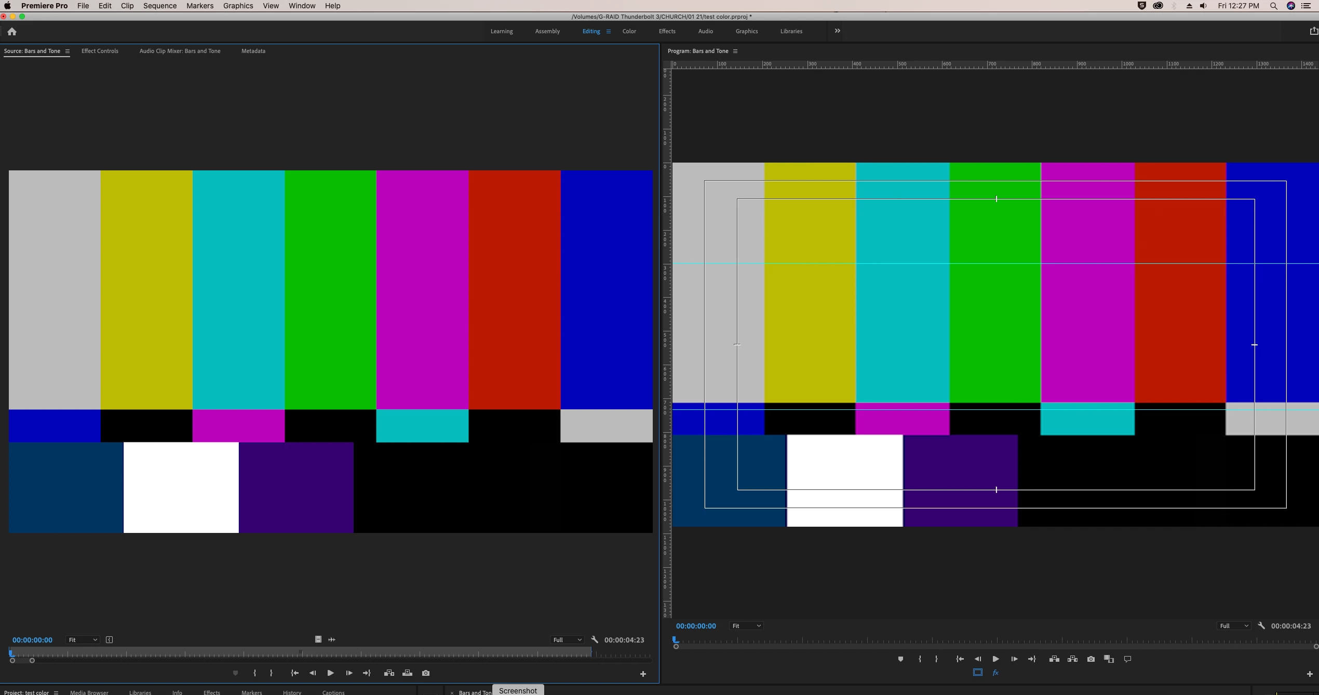Image resolution: width=1319 pixels, height=695 pixels.
Task: Open Source monitor wrench settings
Action: [595, 639]
